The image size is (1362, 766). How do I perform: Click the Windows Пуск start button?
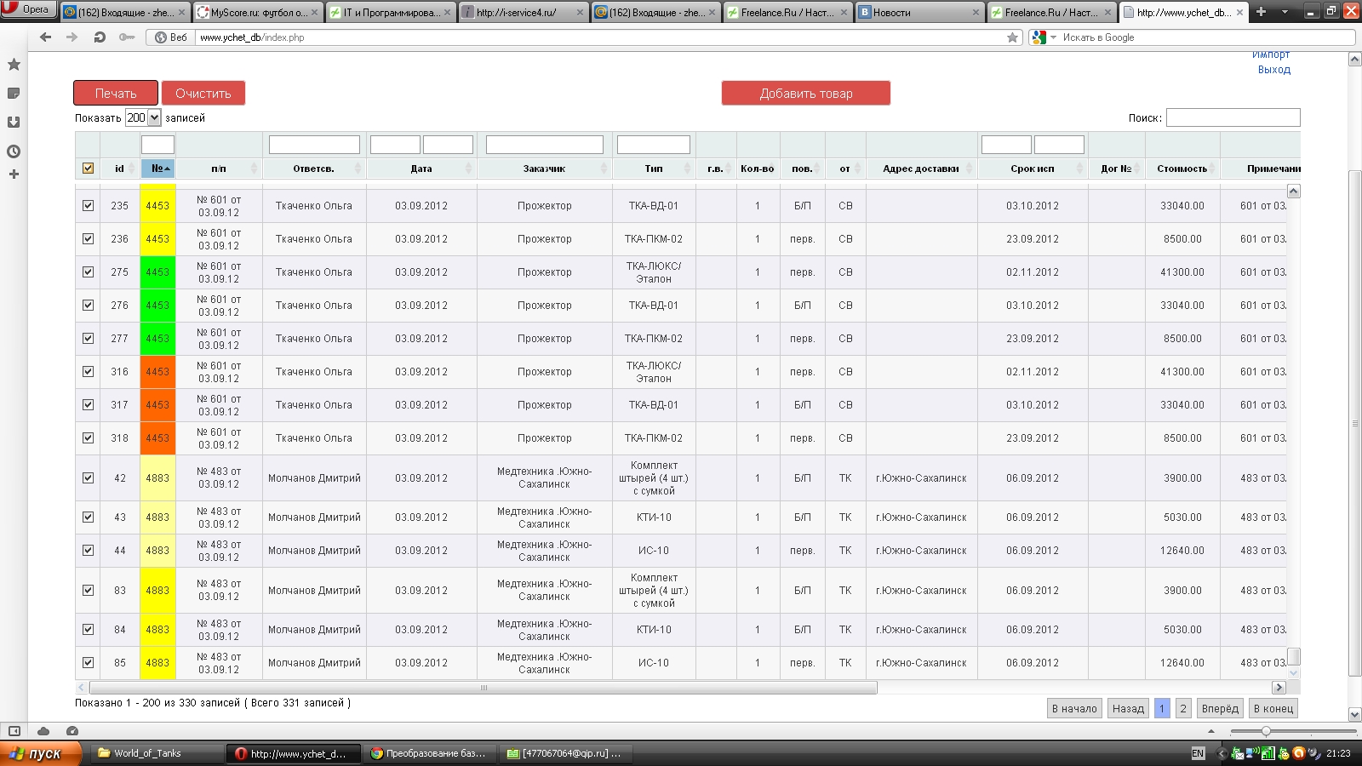tap(41, 753)
